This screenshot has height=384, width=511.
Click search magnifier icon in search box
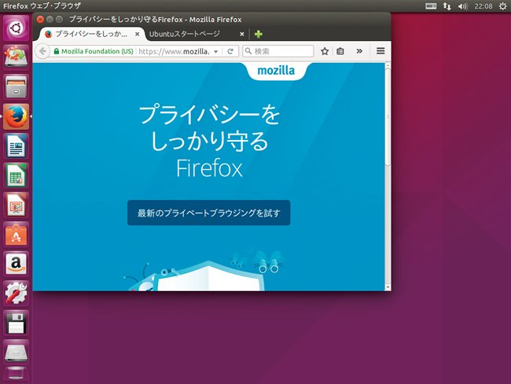pos(248,51)
